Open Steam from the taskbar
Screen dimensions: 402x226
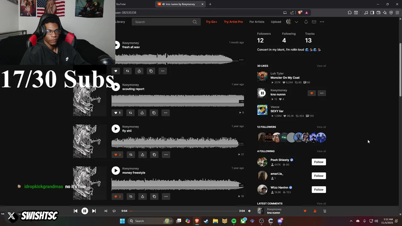[x=206, y=221]
